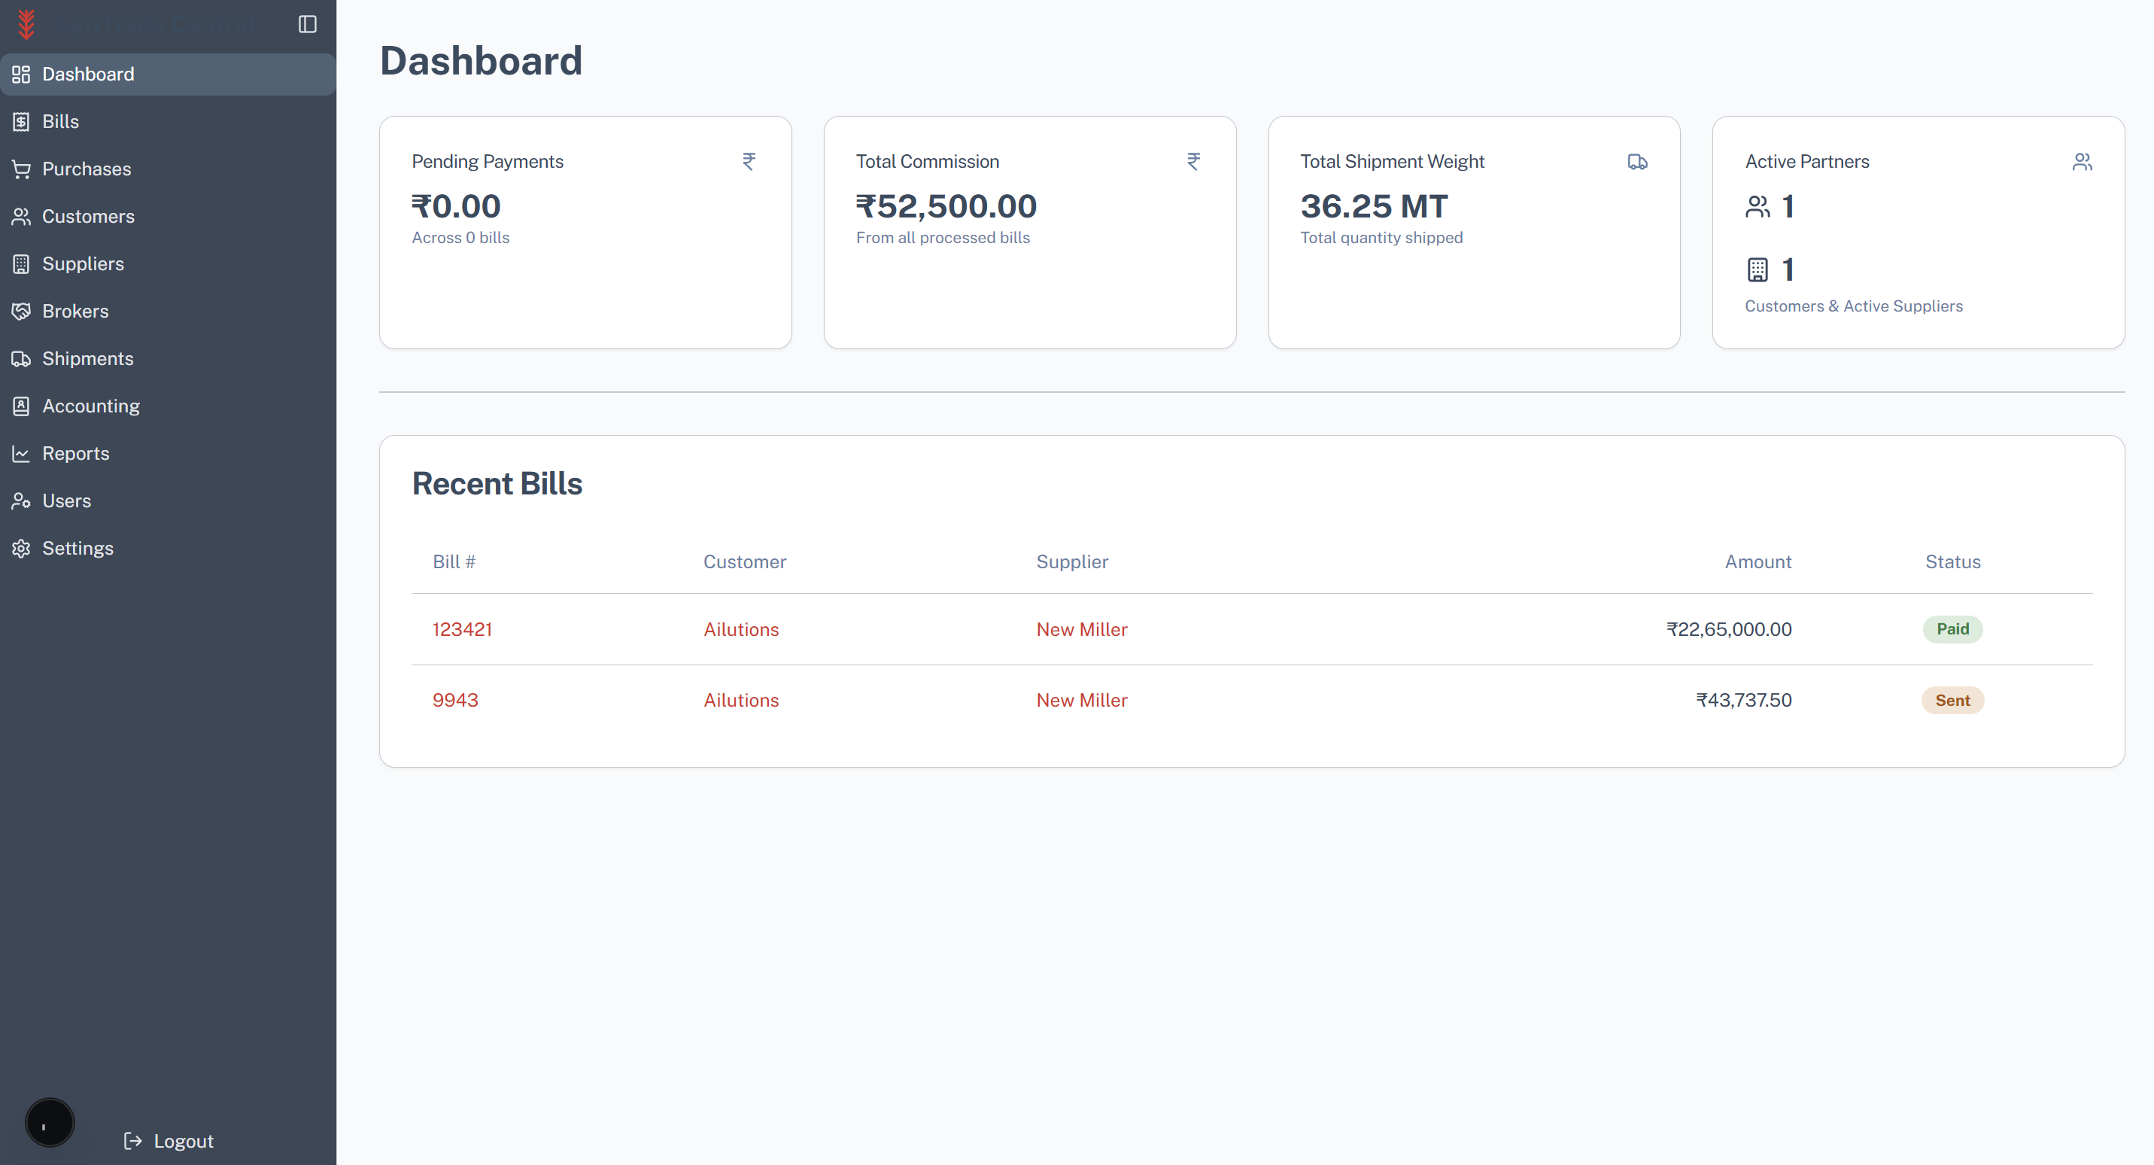Screen dimensions: 2154x1165
Task: Click truck icon on Total Shipment Weight card
Action: coord(1637,163)
